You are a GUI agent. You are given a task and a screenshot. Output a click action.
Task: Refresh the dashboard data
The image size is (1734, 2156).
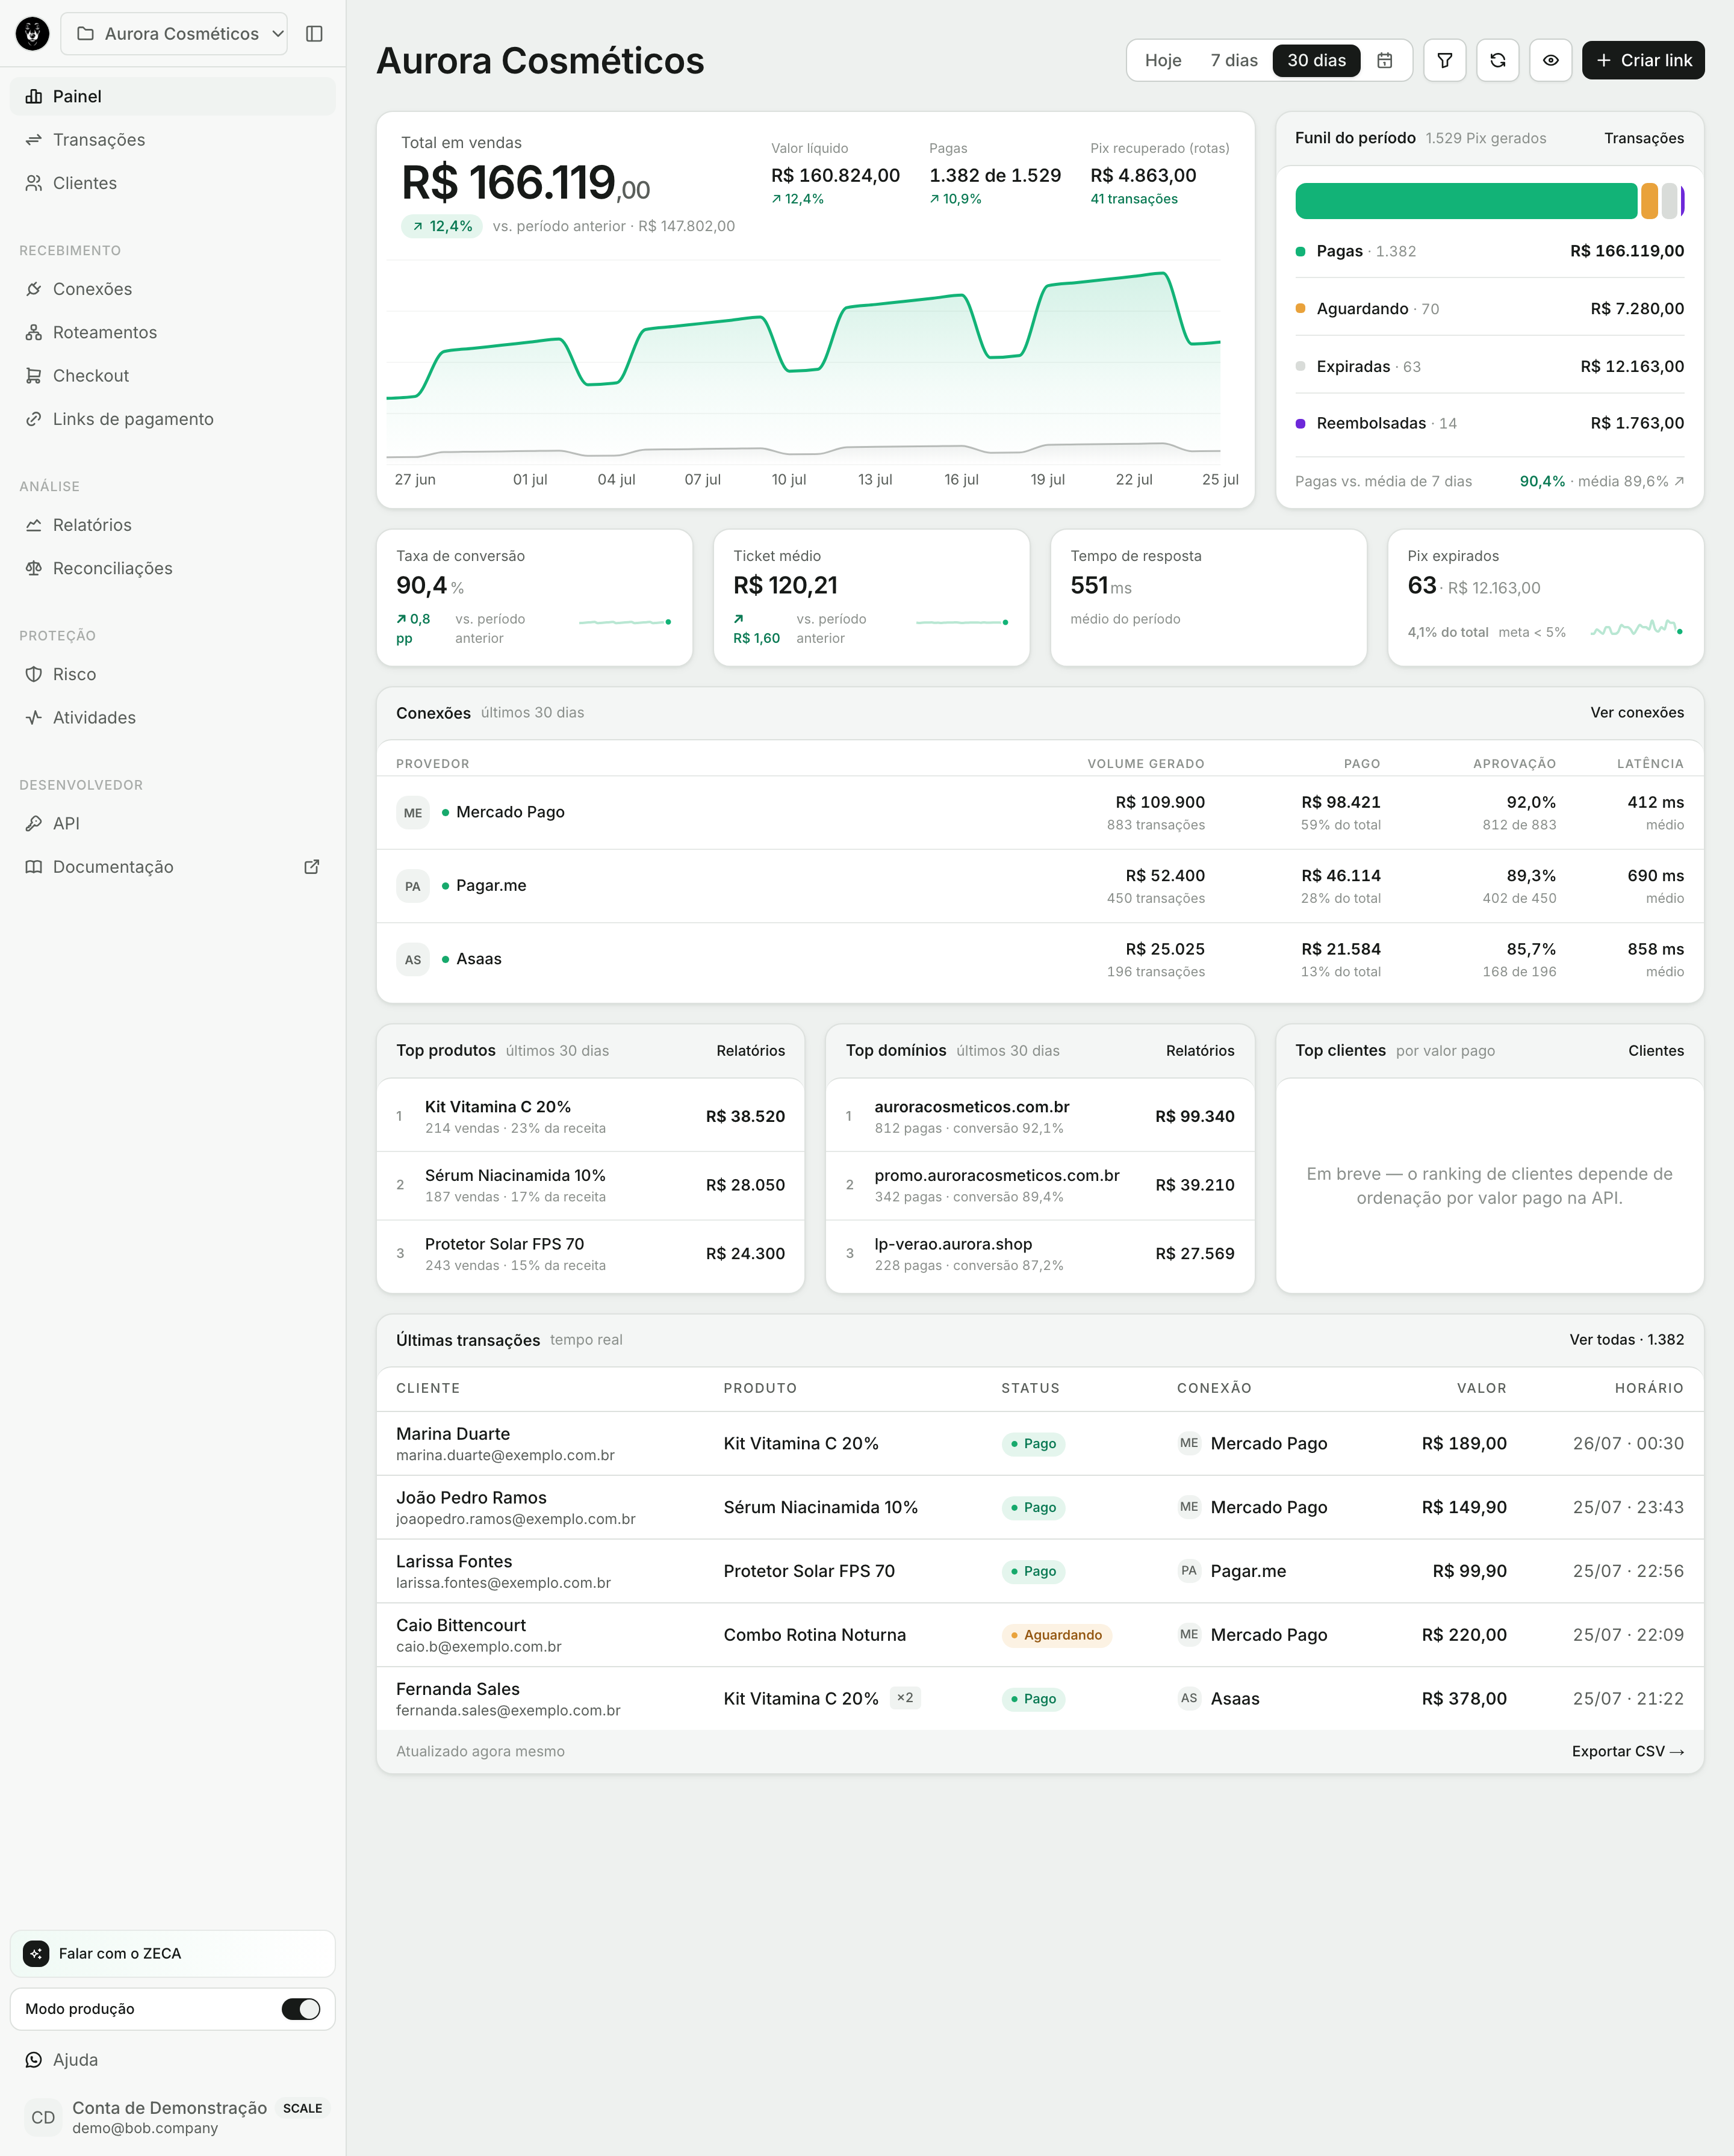1498,60
